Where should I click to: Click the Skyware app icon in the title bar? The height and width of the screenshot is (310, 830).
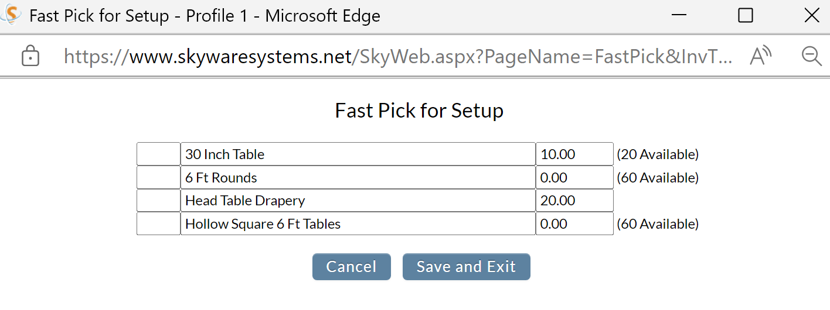pos(12,15)
